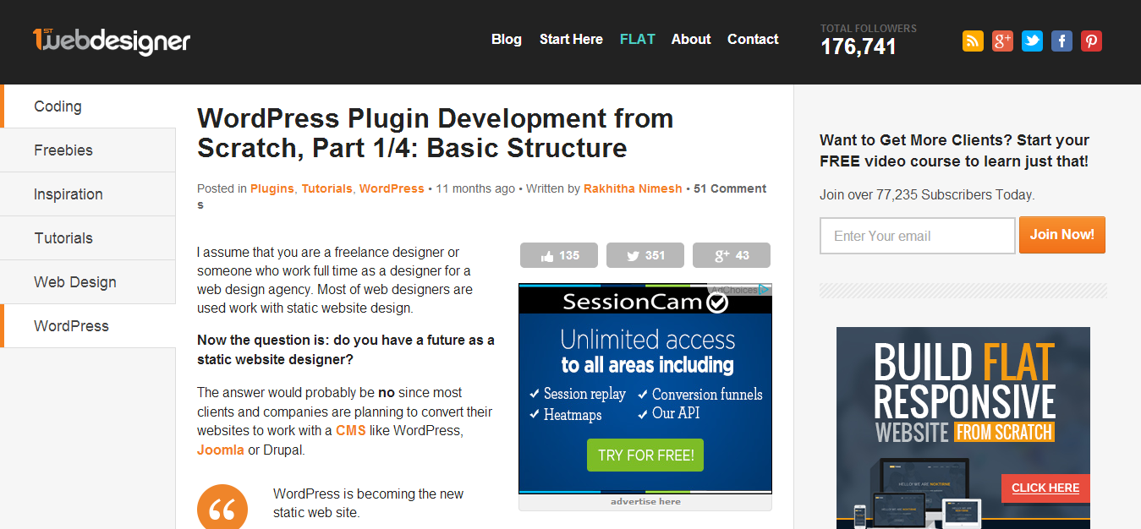Screen dimensions: 1141x529
Task: Open the Build Flat Responsive Website banner
Action: coord(963,428)
